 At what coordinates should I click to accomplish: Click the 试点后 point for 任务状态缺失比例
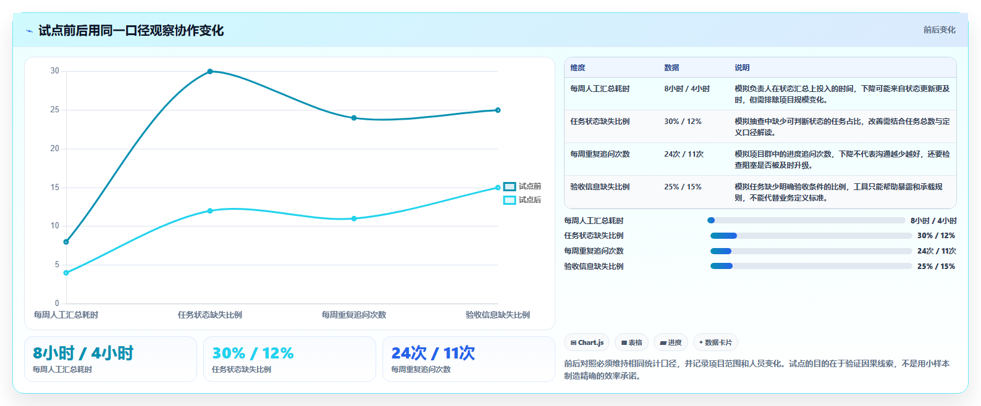(x=210, y=211)
